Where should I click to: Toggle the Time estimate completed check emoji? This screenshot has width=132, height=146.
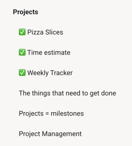(x=22, y=52)
